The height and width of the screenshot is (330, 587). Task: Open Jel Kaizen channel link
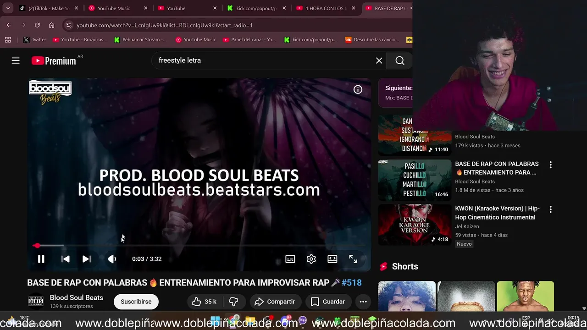pyautogui.click(x=467, y=226)
